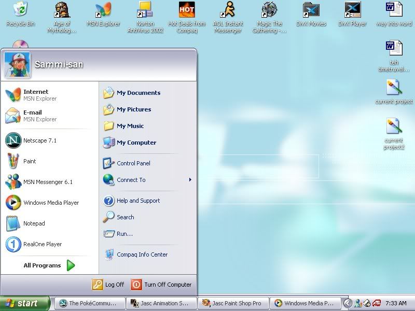This screenshot has width=415, height=311.
Task: Start Paint from the Start menu
Action: coord(49,161)
